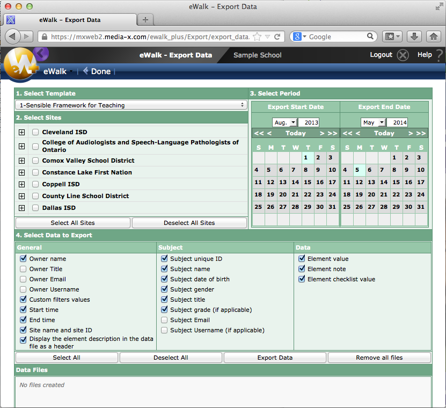Jump forward a year in start calendar
The width and height of the screenshot is (446, 408).
[332, 133]
